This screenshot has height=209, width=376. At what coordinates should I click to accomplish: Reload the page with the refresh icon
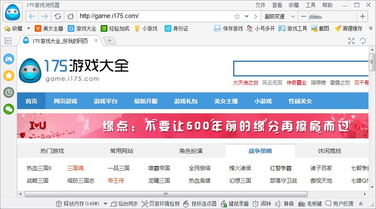[x=58, y=16]
